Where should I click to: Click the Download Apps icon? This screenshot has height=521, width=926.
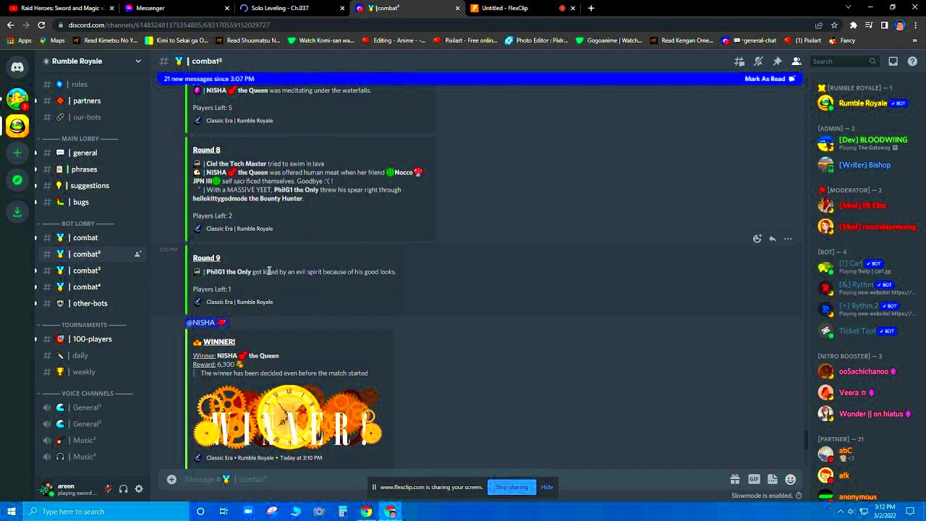pos(17,212)
